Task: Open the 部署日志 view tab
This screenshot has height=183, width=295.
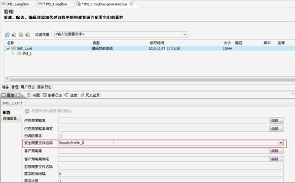Action: 52,95
